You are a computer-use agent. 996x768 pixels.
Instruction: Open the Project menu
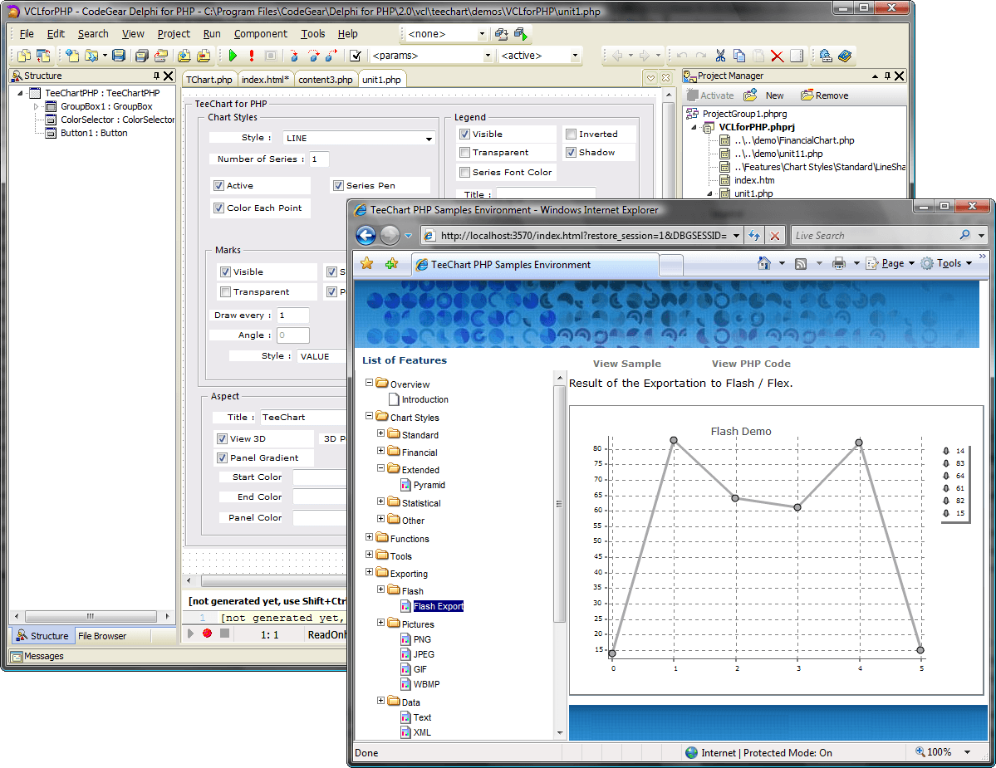[174, 34]
